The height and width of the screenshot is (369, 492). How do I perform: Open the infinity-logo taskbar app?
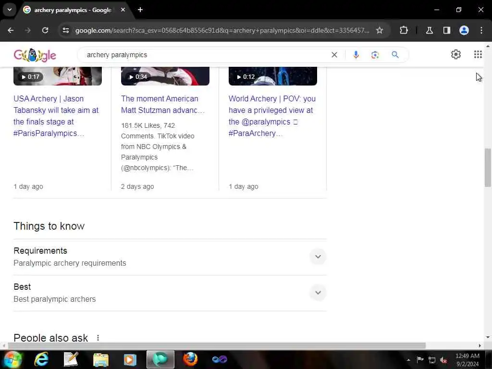click(219, 359)
